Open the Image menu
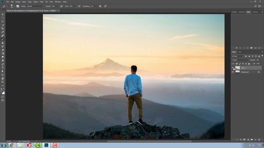264x148 pixels. (18, 2)
